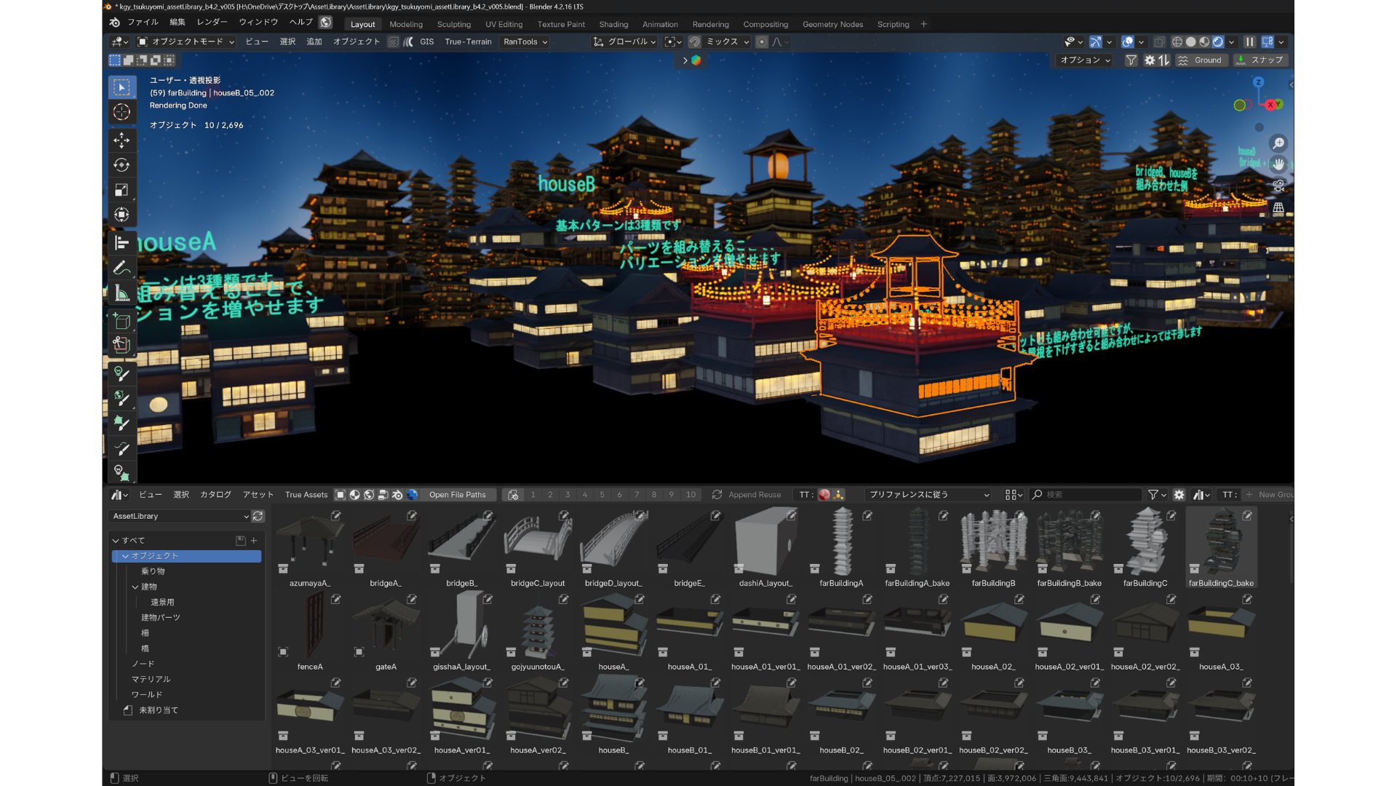The width and height of the screenshot is (1397, 786).
Task: Select the Select Box tool
Action: pyautogui.click(x=122, y=87)
